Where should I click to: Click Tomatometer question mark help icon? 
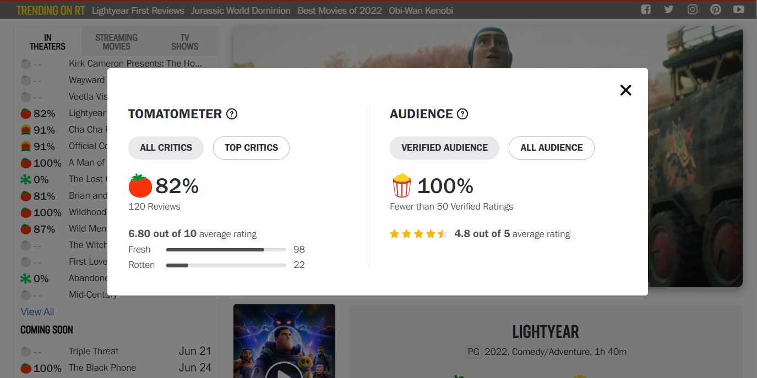coord(232,114)
